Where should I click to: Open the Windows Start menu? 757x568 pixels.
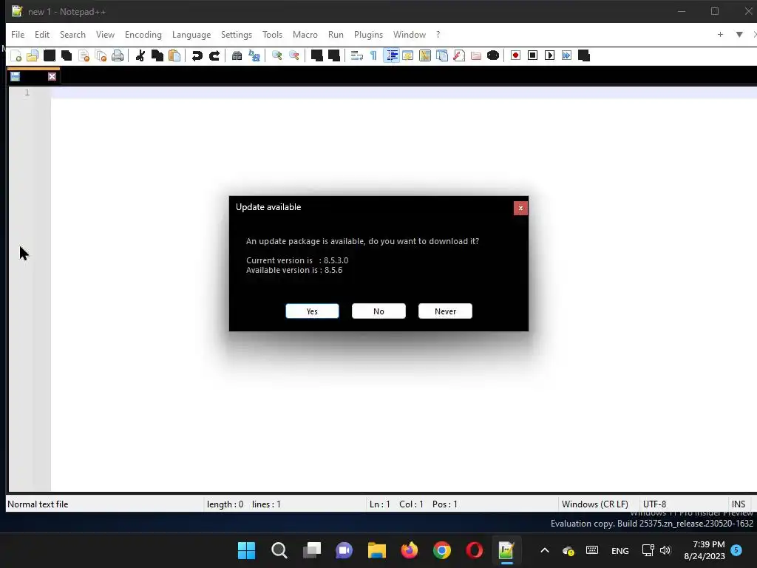click(246, 550)
